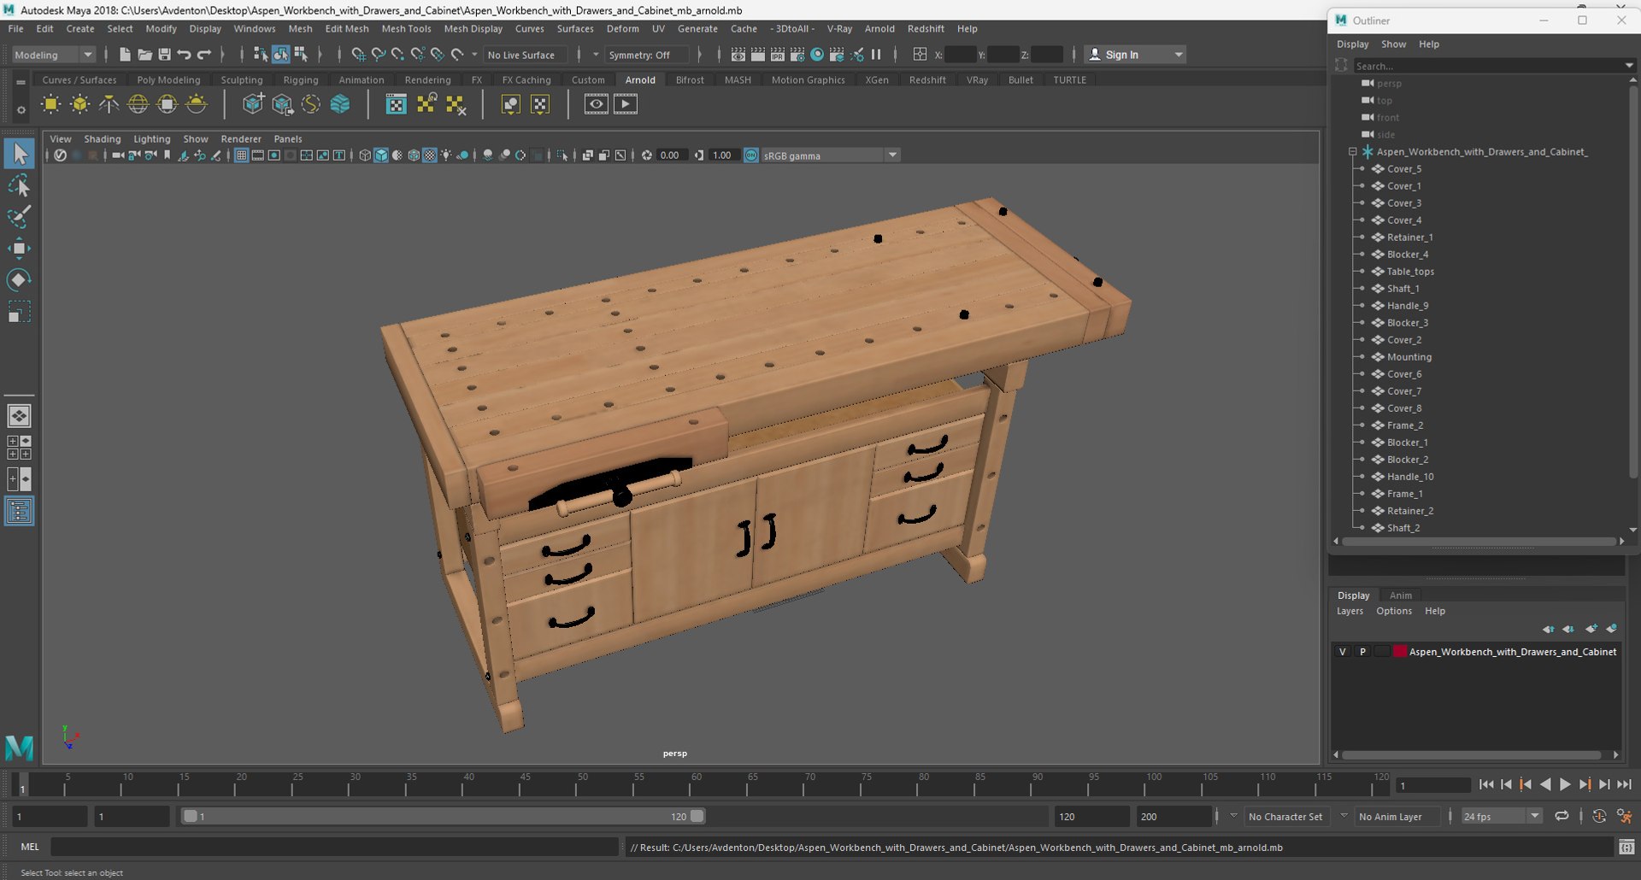Toggle auto keyframe button
The image size is (1641, 880).
point(1599,816)
